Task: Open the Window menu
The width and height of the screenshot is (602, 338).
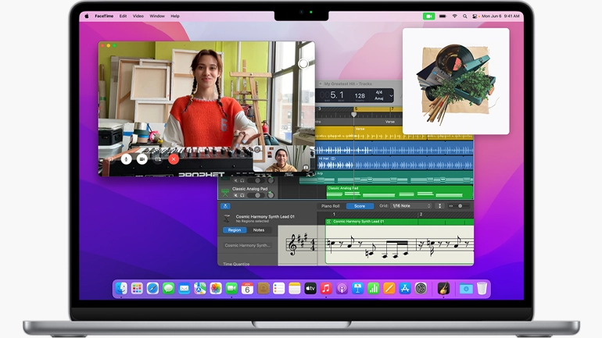Action: tap(157, 16)
